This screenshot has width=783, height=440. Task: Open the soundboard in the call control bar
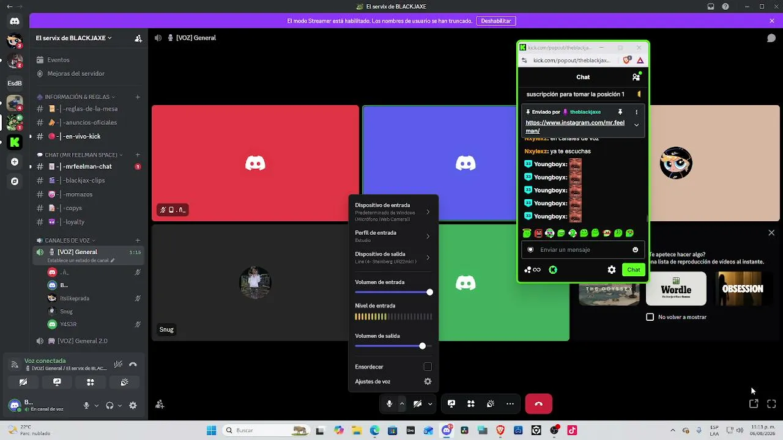point(491,404)
